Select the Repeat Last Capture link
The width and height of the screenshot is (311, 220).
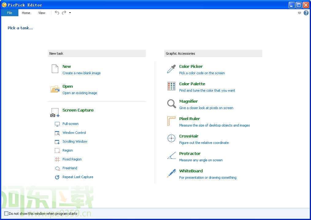pos(78,177)
